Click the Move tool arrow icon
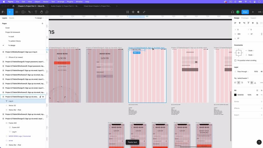This screenshot has height=148, width=263. [10, 12]
